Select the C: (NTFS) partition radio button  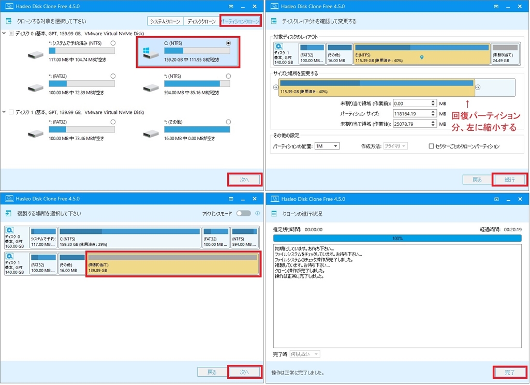tap(228, 43)
